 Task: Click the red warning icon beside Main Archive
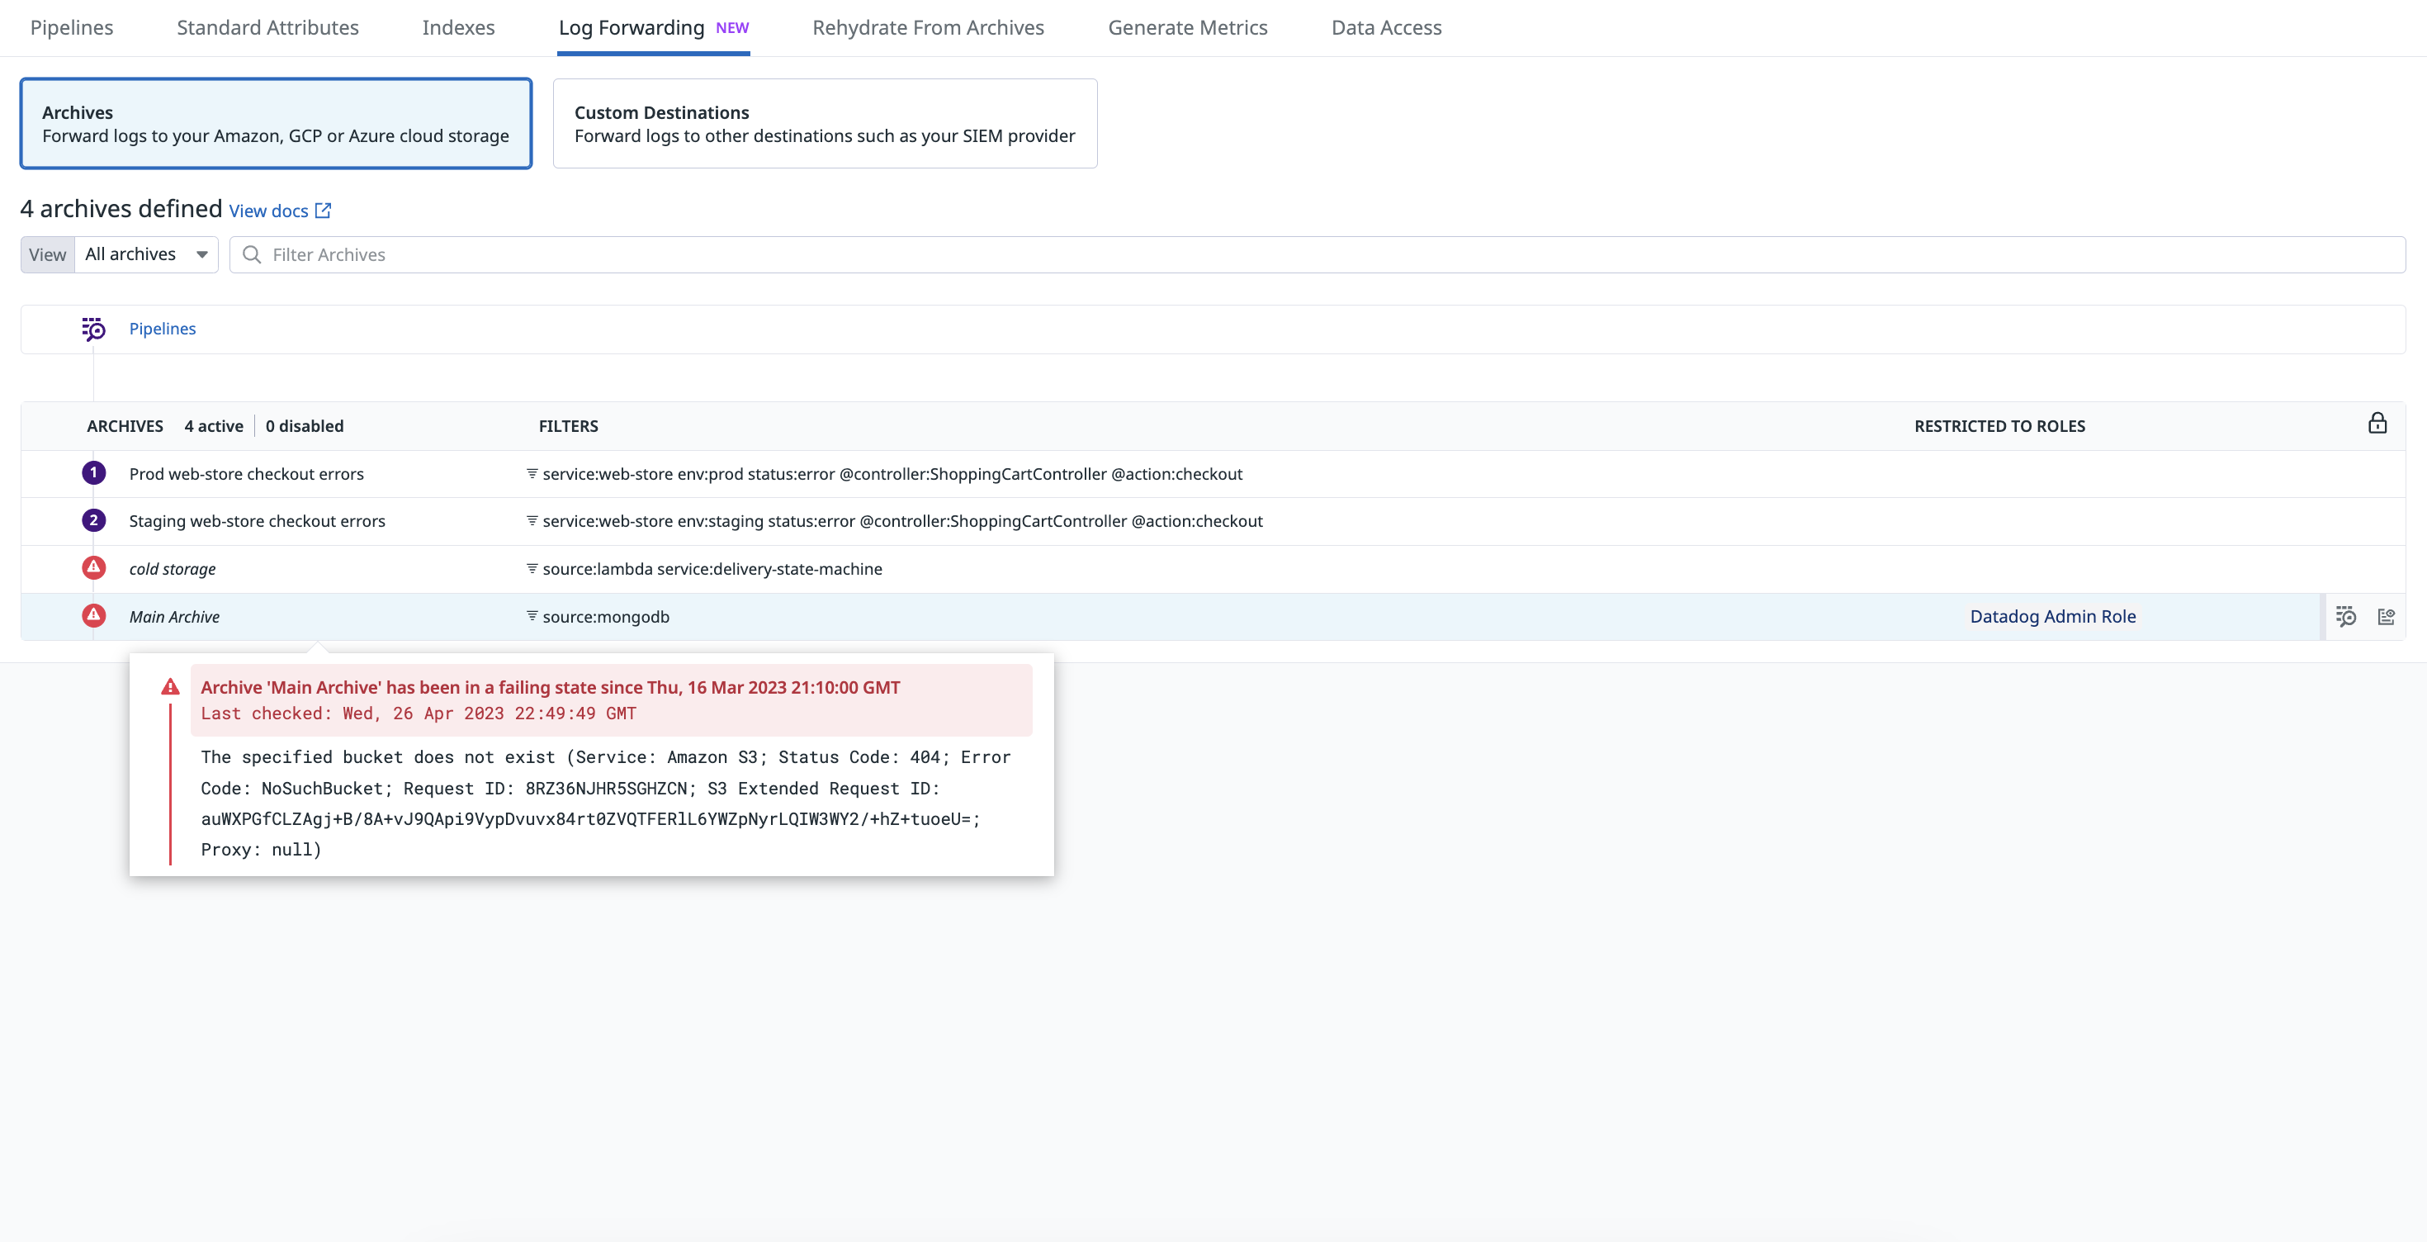pyautogui.click(x=93, y=615)
